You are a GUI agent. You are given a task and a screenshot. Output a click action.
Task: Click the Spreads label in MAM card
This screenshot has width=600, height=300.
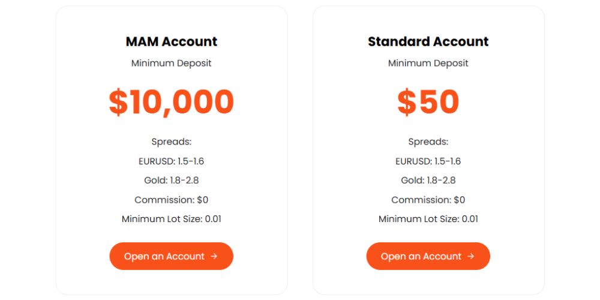[x=172, y=142]
